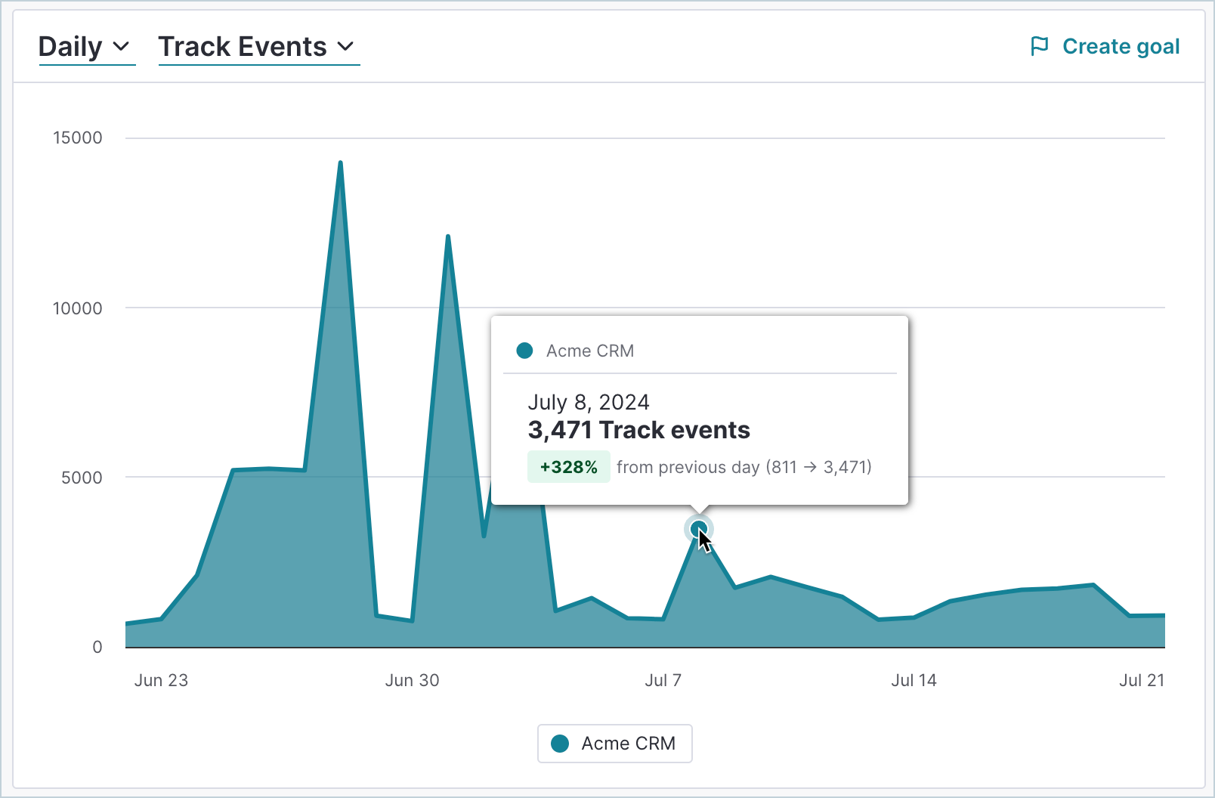Click the teal dot in tooltip header

pos(524,351)
